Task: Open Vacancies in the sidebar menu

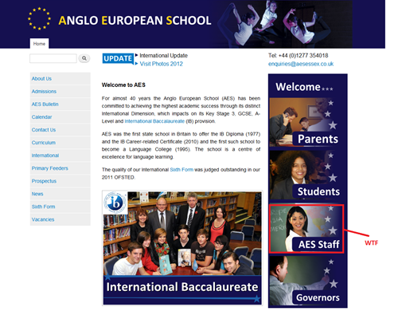Action: (x=43, y=219)
